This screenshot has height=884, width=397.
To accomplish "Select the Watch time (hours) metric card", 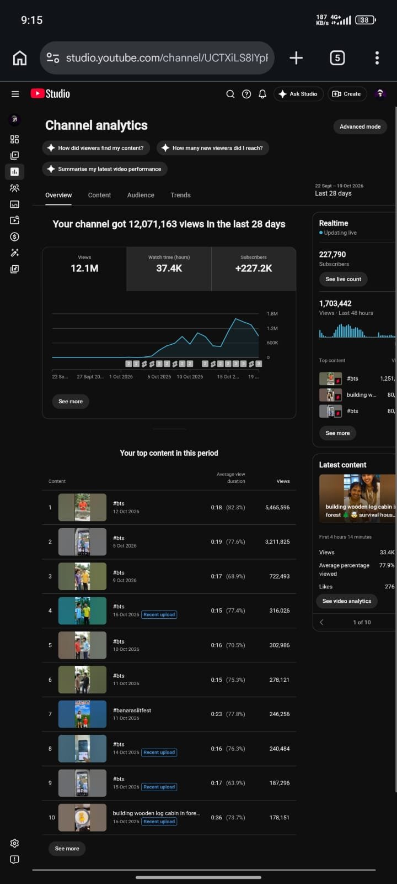I will (169, 269).
